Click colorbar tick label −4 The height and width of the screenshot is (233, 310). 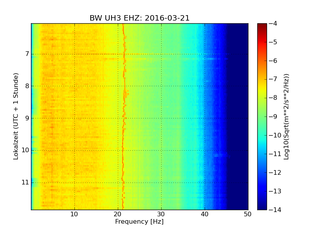point(273,24)
